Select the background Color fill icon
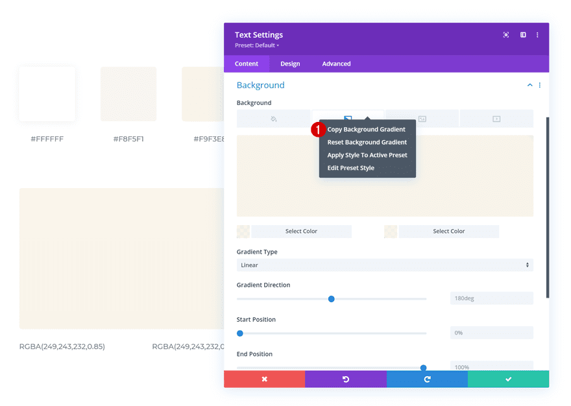 [273, 118]
